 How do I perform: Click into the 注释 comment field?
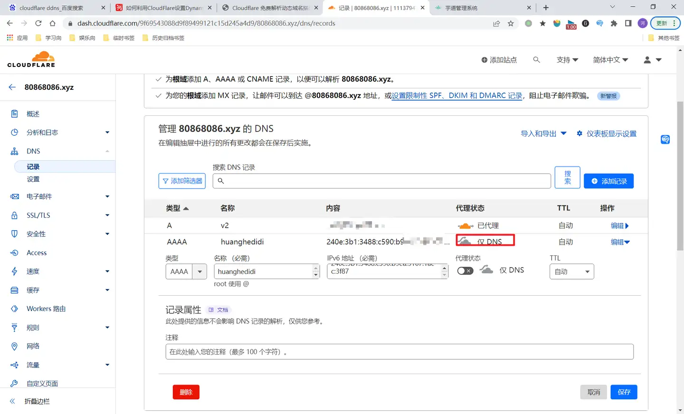[399, 352]
